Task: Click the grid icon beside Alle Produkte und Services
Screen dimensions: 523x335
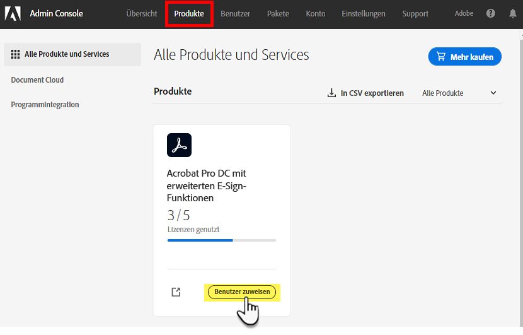Action: [x=15, y=54]
